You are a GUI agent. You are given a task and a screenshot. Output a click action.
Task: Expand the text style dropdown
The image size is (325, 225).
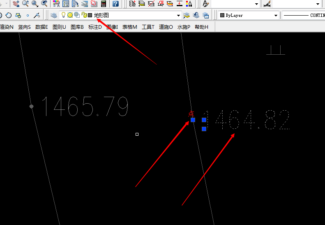(x=256, y=4)
